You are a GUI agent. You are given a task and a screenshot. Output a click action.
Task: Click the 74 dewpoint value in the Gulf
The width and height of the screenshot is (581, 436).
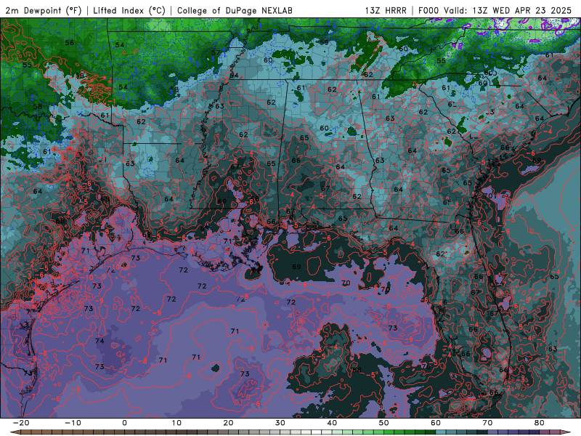click(99, 341)
